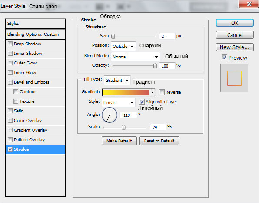Image resolution: width=259 pixels, height=203 pixels.
Task: Click the Opacity value field
Action: (167, 66)
